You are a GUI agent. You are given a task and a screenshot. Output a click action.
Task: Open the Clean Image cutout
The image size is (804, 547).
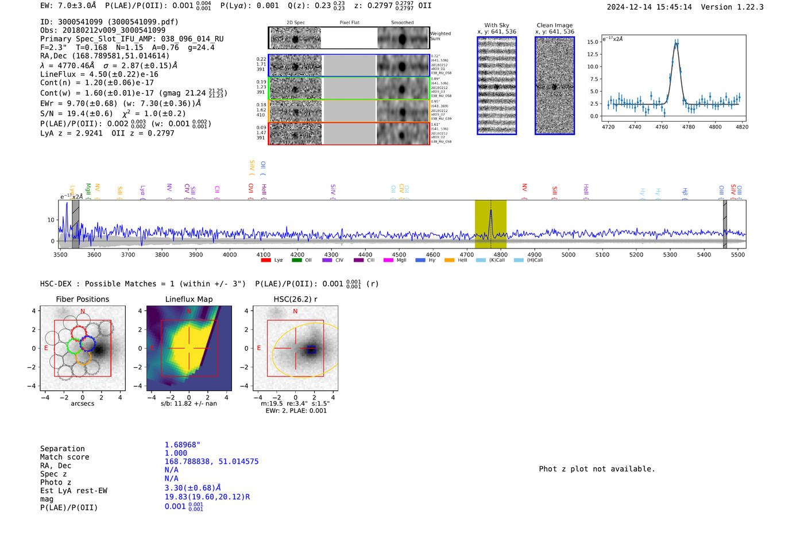pyautogui.click(x=555, y=86)
